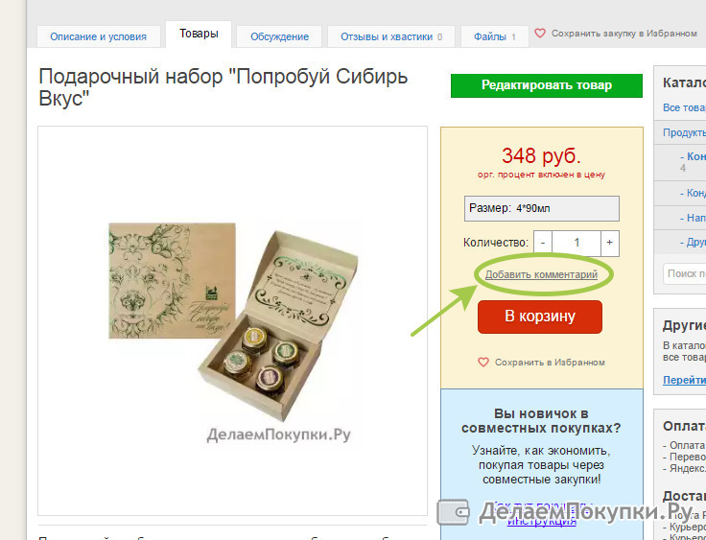Click the Добавить комментарий link
The width and height of the screenshot is (706, 540).
[541, 274]
